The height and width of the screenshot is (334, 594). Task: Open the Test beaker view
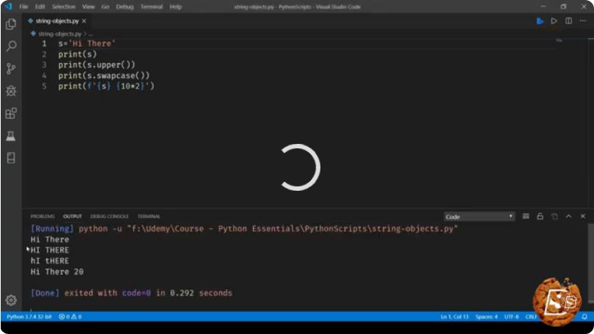pyautogui.click(x=11, y=136)
